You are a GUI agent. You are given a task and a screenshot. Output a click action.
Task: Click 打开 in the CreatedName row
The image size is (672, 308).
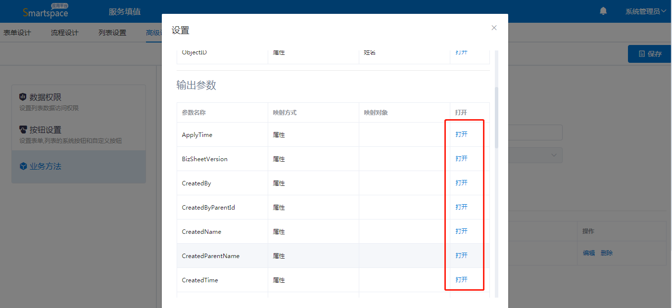(x=461, y=231)
